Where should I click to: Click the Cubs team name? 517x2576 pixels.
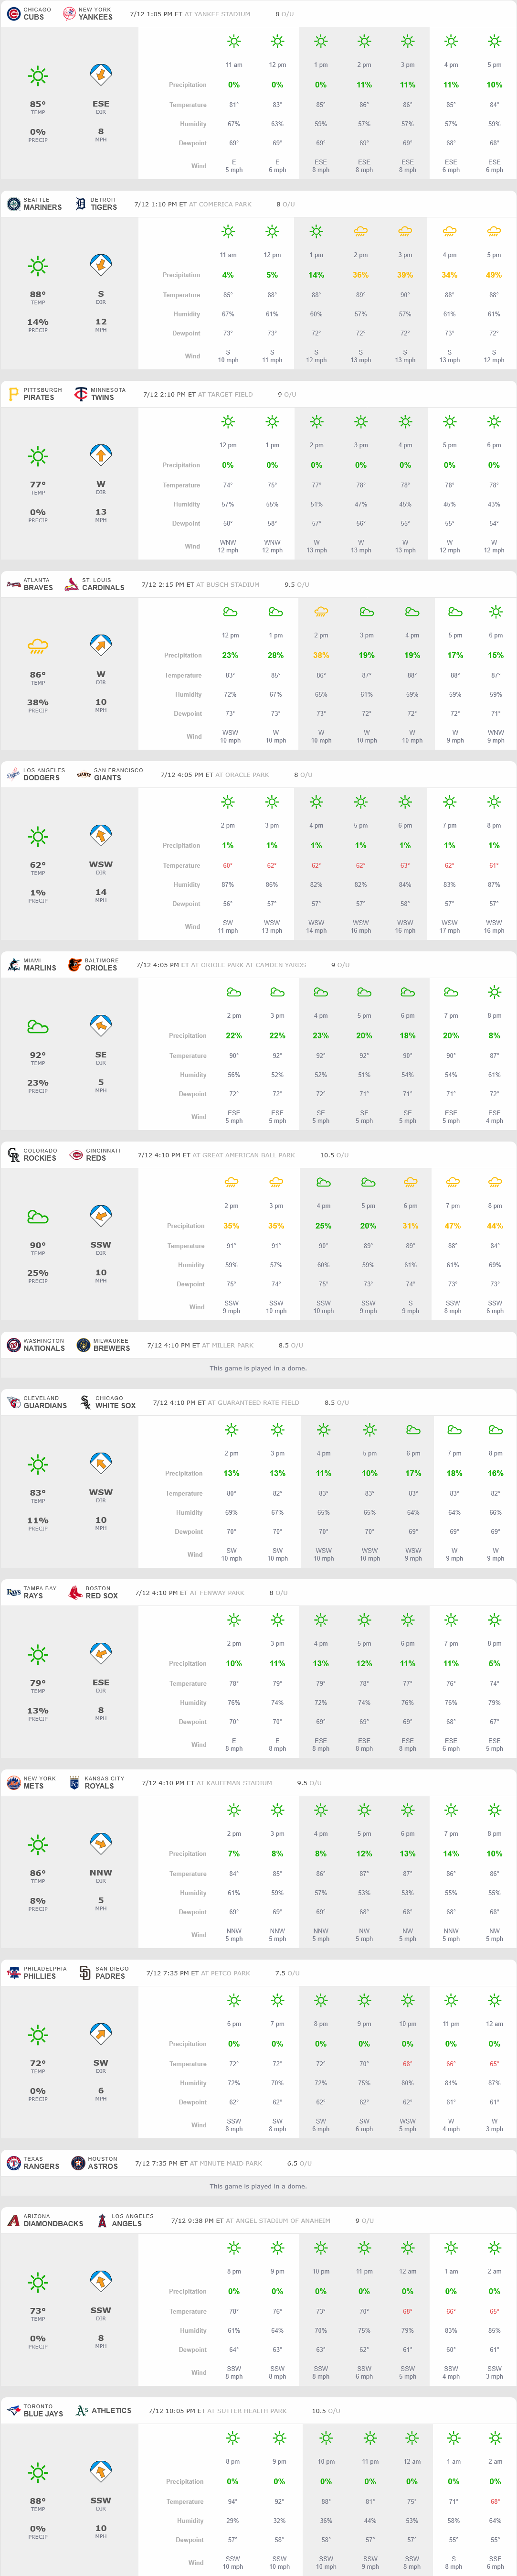(x=34, y=17)
